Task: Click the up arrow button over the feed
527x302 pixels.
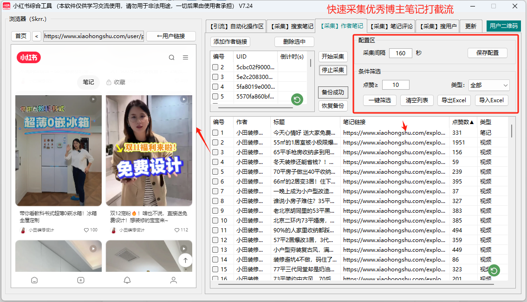Action: 185,261
